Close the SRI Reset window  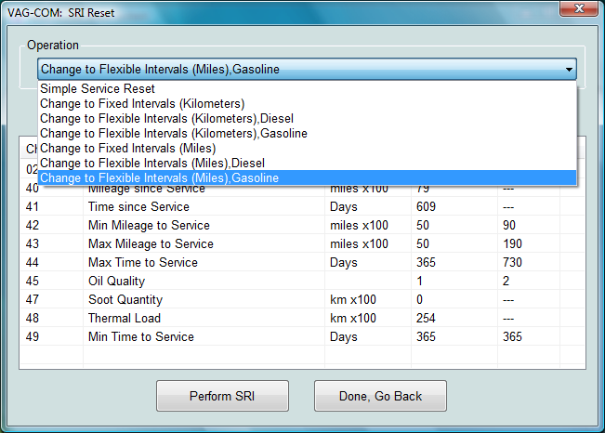point(579,8)
